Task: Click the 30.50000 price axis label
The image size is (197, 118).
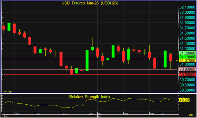Action: [187, 90]
